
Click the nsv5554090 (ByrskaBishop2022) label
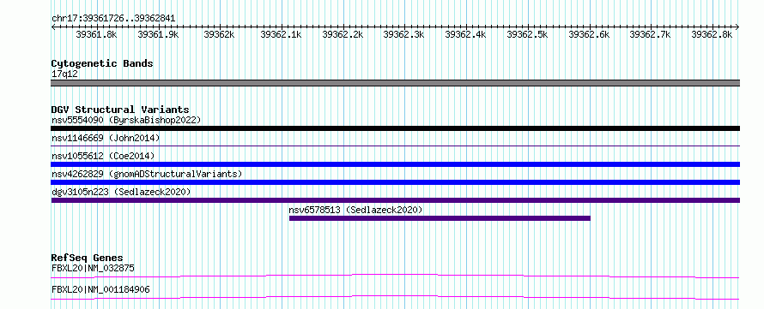pyautogui.click(x=126, y=120)
